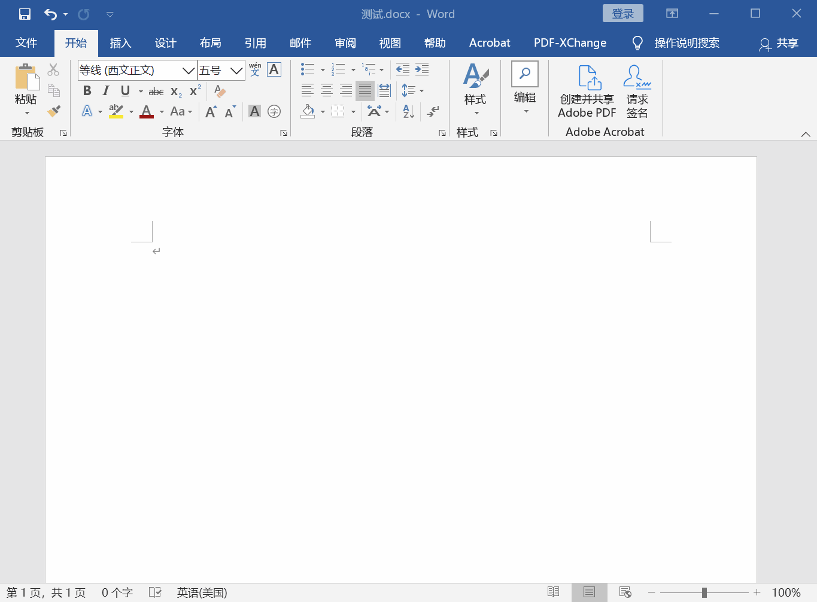The width and height of the screenshot is (817, 602).
Task: Toggle bold formatting
Action: (x=87, y=91)
